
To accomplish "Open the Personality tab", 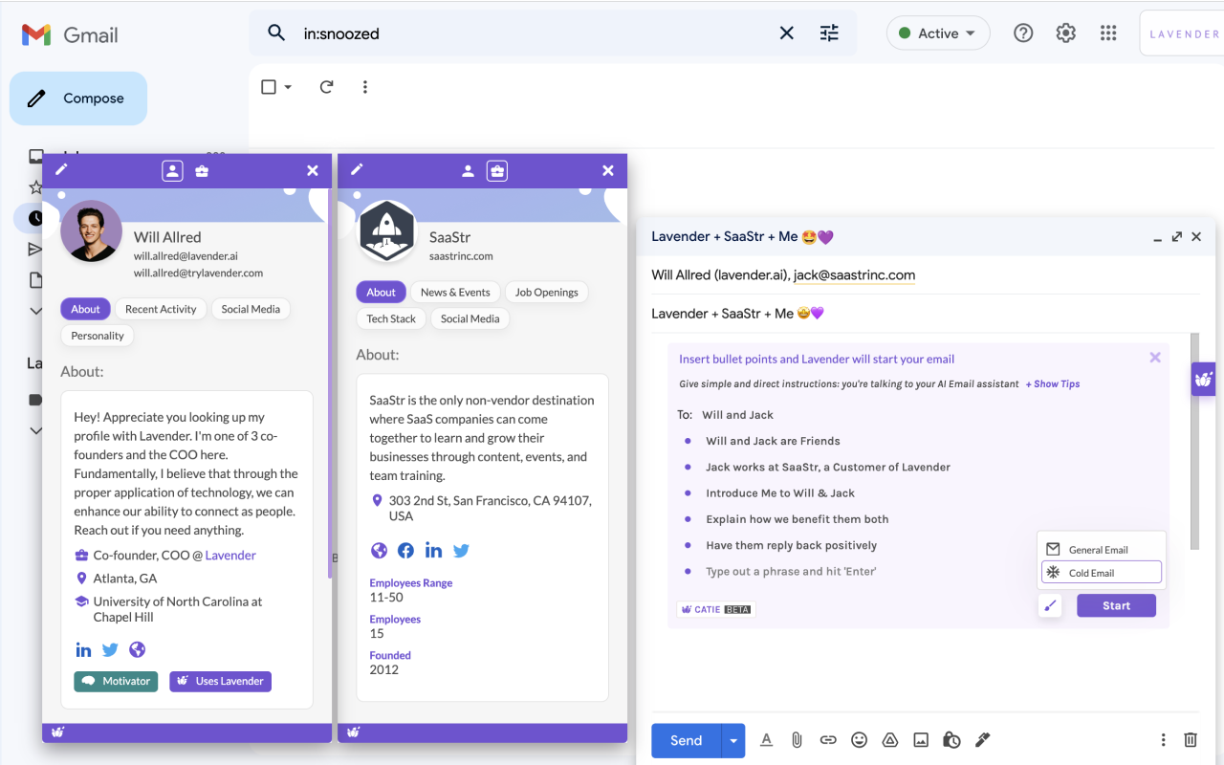I will click(98, 336).
